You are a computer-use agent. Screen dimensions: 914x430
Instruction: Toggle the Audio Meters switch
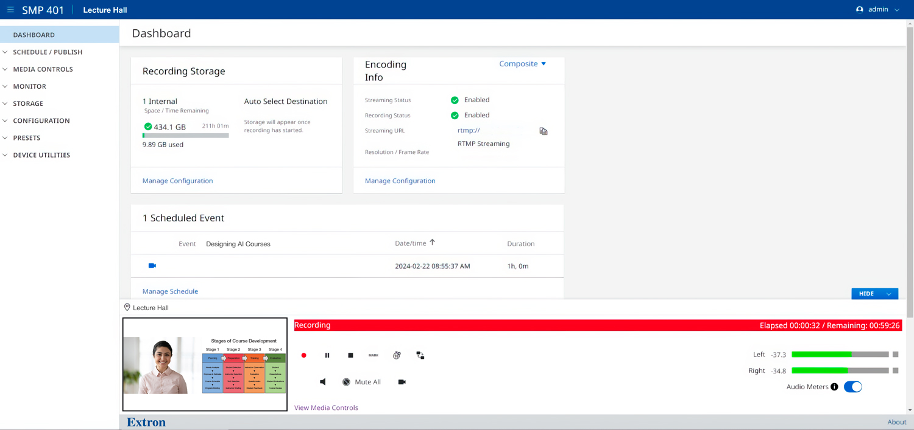[x=852, y=387]
